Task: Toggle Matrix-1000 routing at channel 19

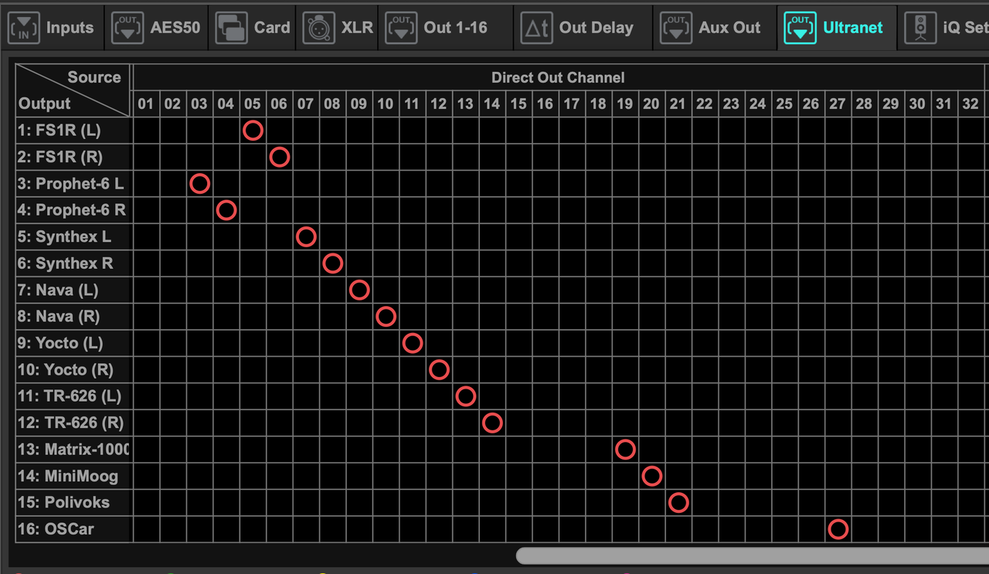Action: click(x=625, y=450)
